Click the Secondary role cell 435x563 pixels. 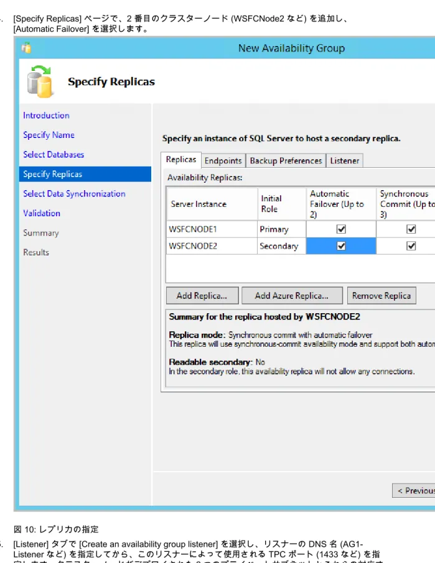pos(281,246)
